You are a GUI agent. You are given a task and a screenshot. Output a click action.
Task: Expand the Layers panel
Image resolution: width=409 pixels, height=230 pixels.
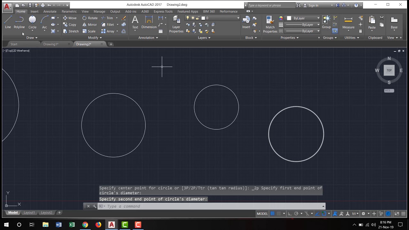[x=204, y=38]
